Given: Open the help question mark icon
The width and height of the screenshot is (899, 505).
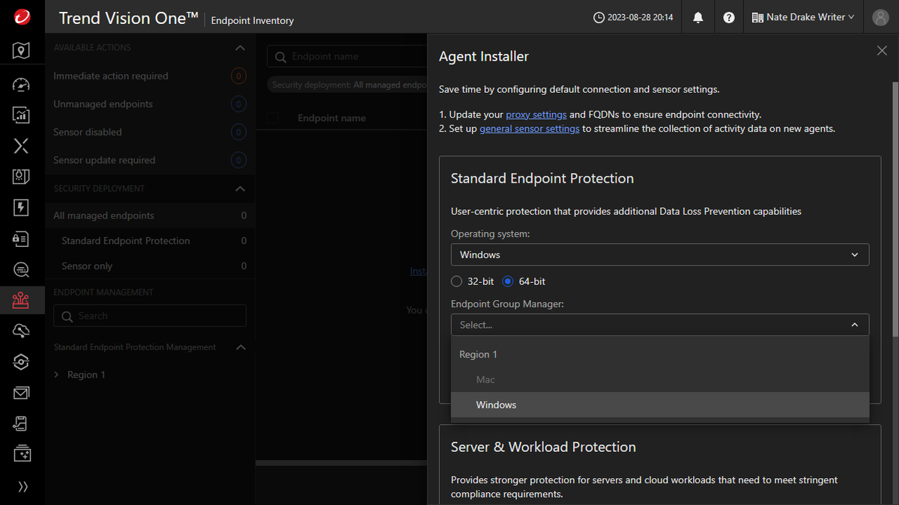Looking at the screenshot, I should [729, 17].
